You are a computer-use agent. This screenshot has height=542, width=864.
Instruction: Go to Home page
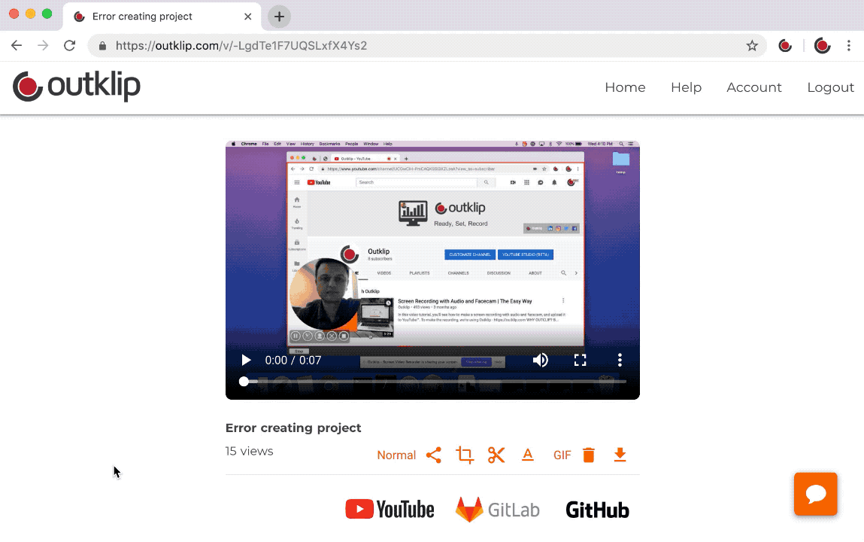click(625, 87)
